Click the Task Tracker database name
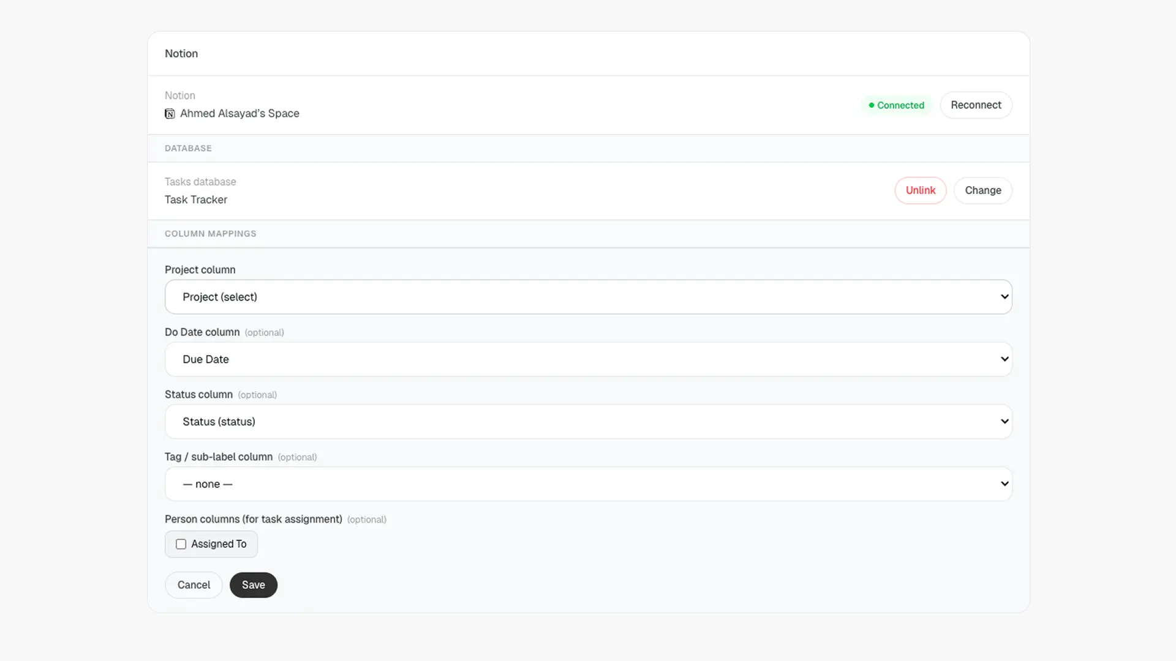 coord(195,200)
